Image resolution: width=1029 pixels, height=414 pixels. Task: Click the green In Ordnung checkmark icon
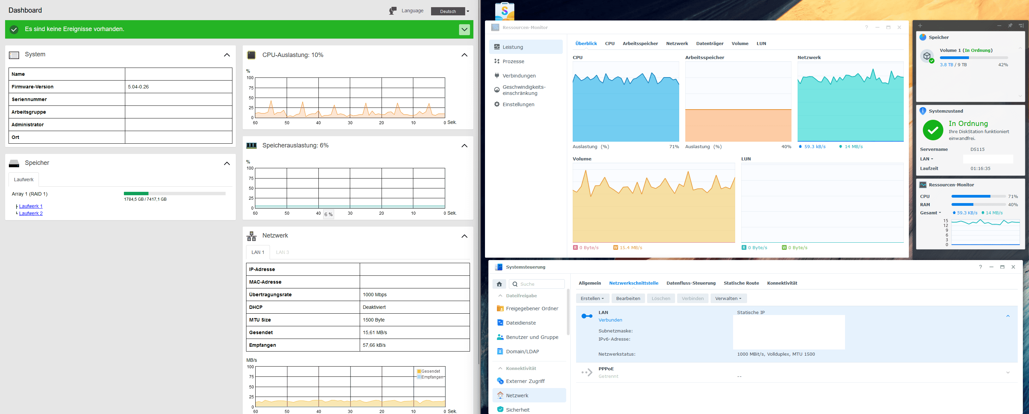(933, 130)
